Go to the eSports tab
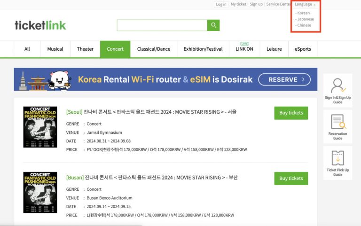The width and height of the screenshot is (361, 226). [303, 49]
